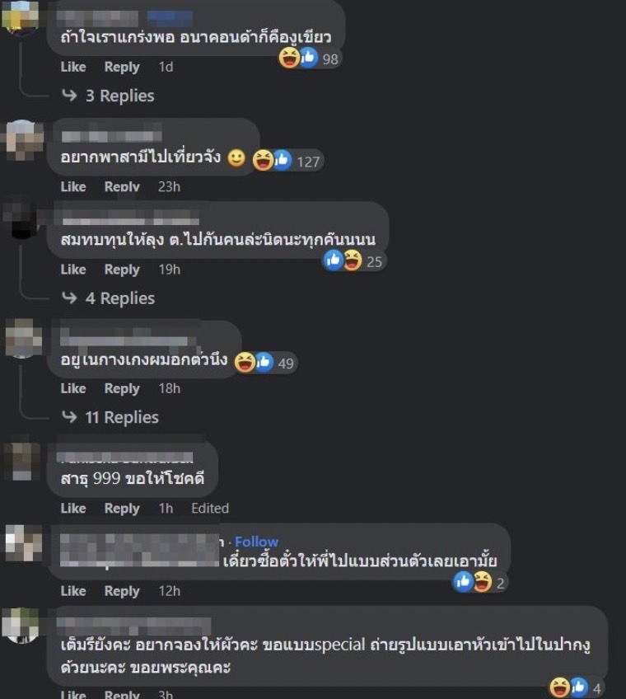
Task: View edit history via the Edited label
Action: [210, 509]
